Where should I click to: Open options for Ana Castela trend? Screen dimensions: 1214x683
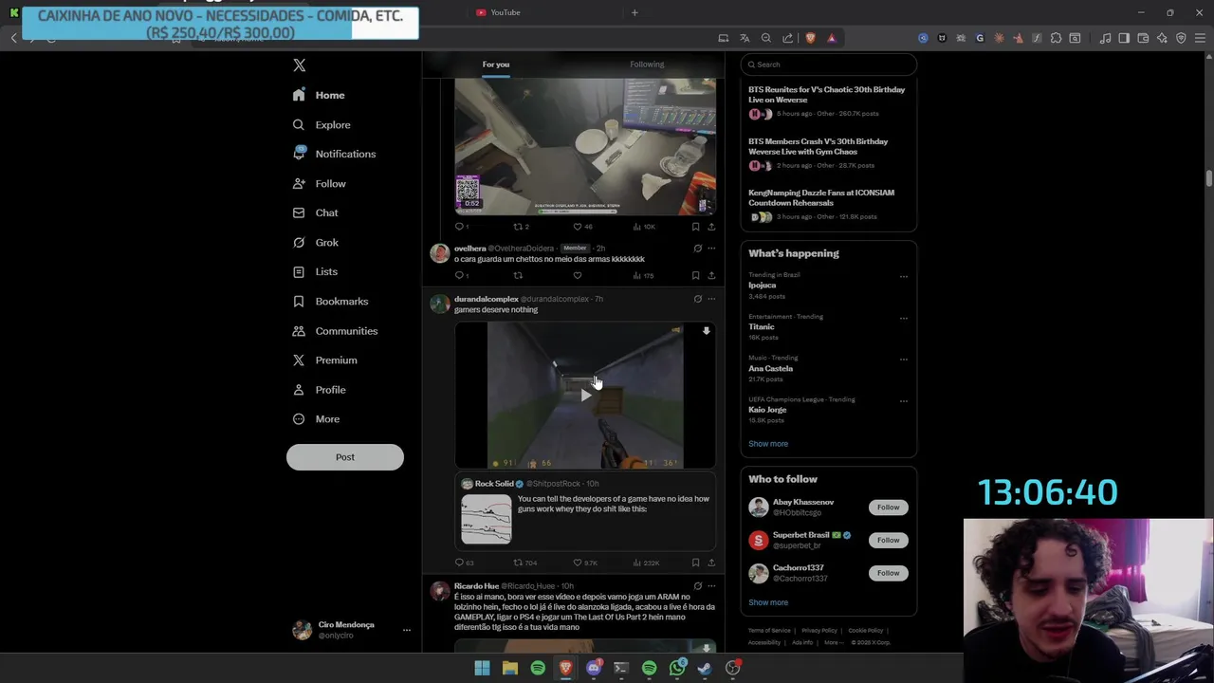(x=903, y=360)
